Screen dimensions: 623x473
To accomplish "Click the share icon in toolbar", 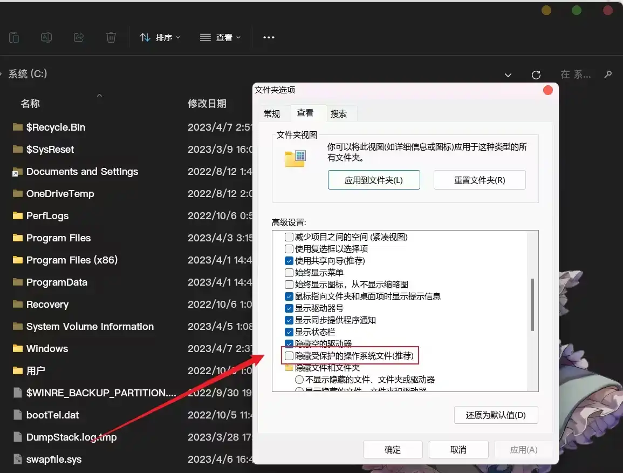I will coord(79,37).
